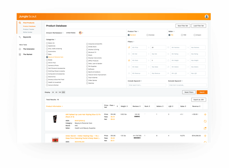Viewport: 229px width, 168px height.
Task: Check the Oversize product tier
Action: click(x=148, y=35)
